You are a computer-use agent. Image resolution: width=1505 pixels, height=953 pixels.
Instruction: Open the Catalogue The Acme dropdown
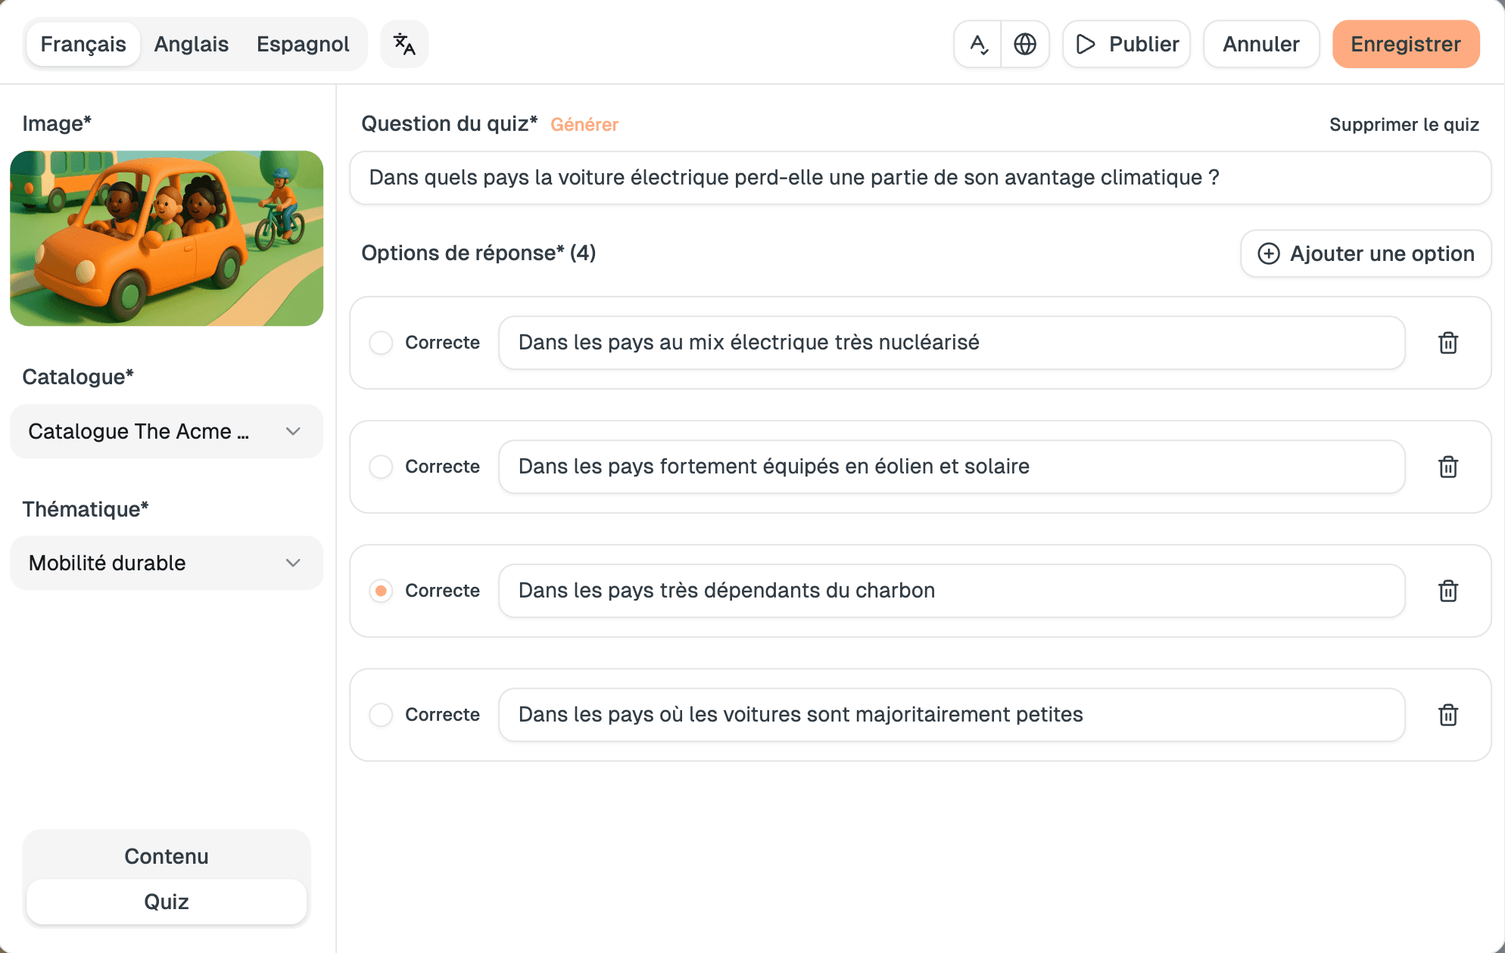pos(166,431)
